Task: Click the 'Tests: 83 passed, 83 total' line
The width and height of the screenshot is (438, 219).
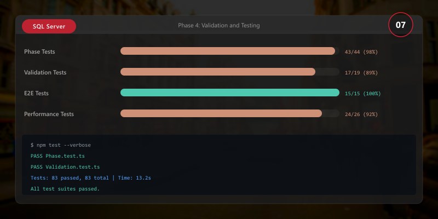Action: coord(91,177)
